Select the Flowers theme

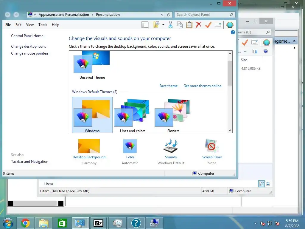(x=173, y=115)
